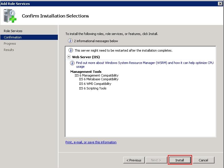224x168 pixels.
Task: Click the Web Server (IIS) heading text
Action: [86, 57]
